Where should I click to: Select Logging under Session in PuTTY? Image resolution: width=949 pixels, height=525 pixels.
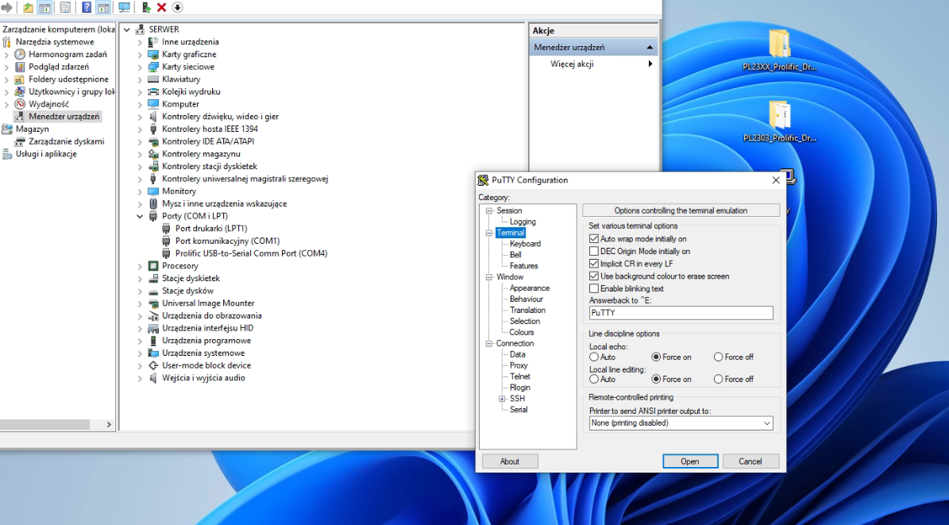(x=523, y=222)
